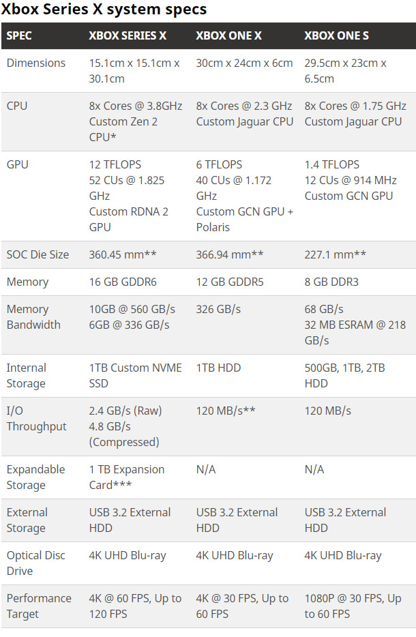The height and width of the screenshot is (637, 416).
Task: Select the SPEC column header
Action: coord(19,35)
